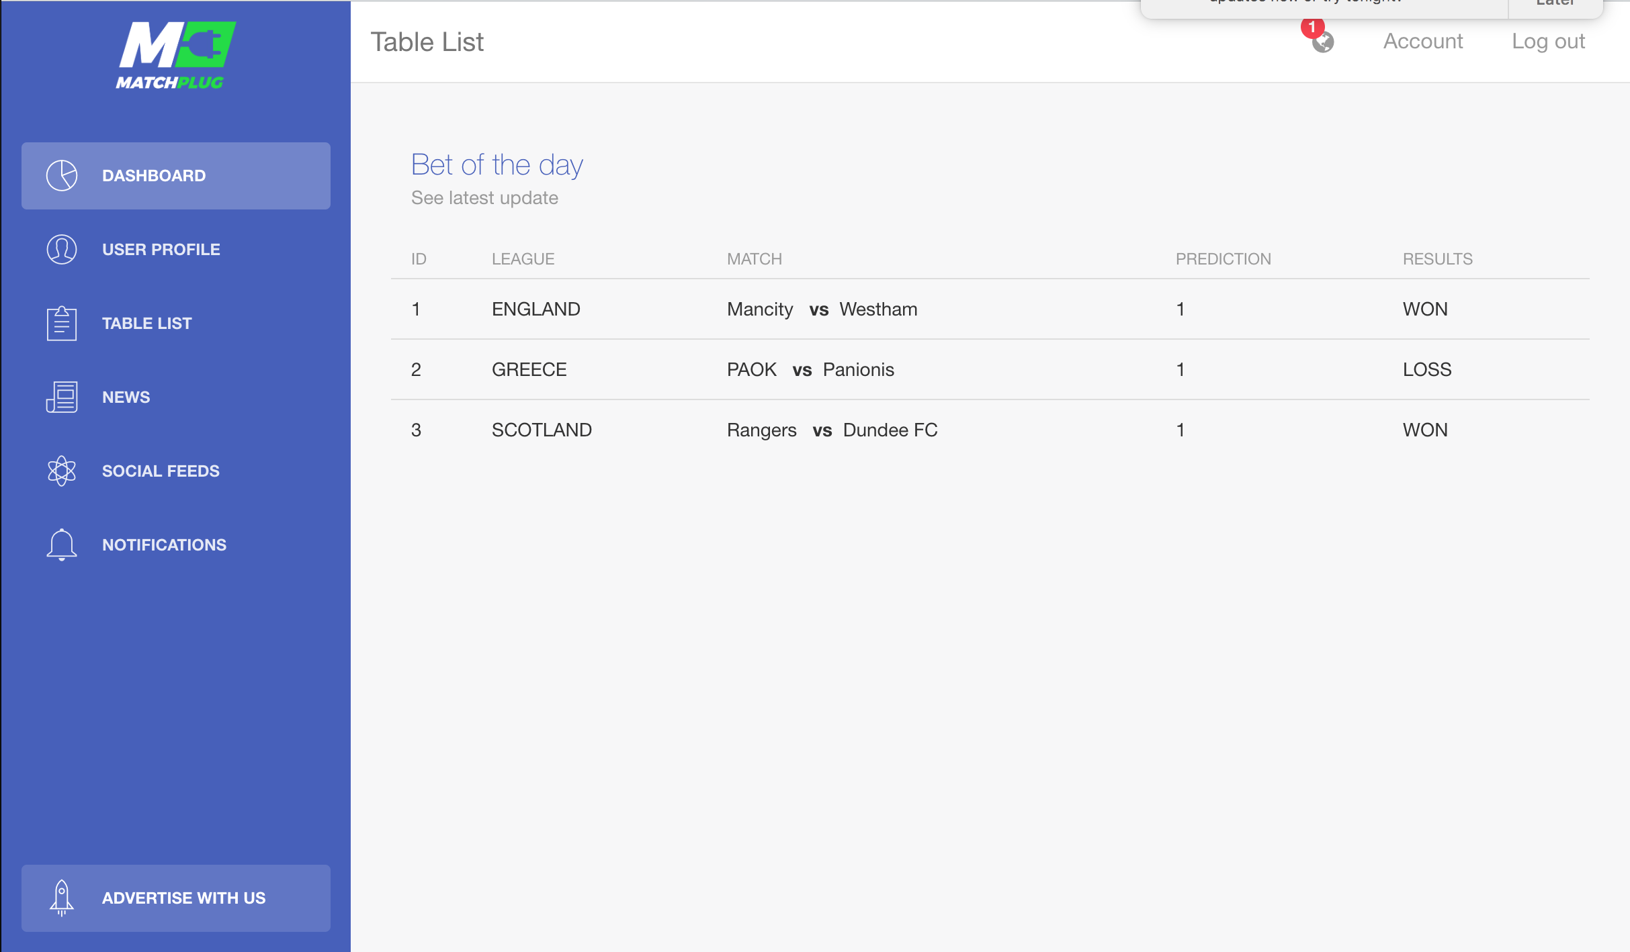Open the Account link

pos(1423,42)
